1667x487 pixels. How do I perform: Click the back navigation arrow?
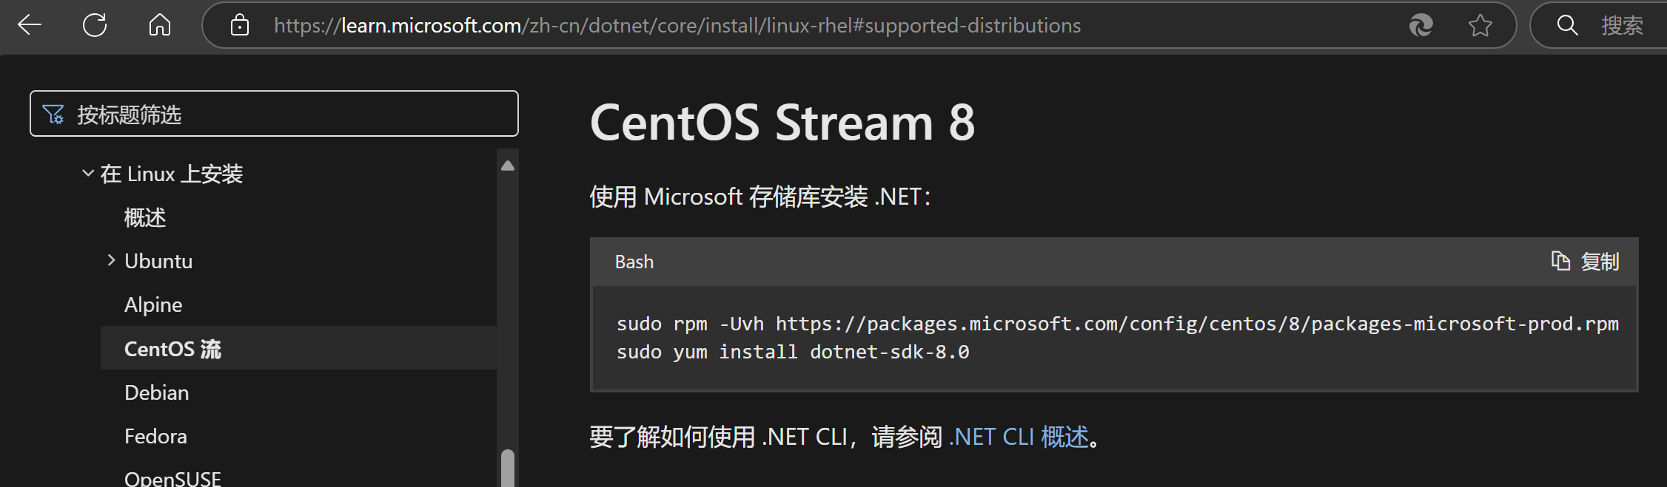pyautogui.click(x=29, y=24)
